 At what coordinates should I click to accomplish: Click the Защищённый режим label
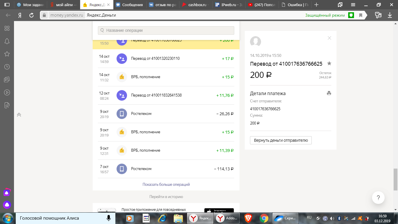pyautogui.click(x=325, y=15)
